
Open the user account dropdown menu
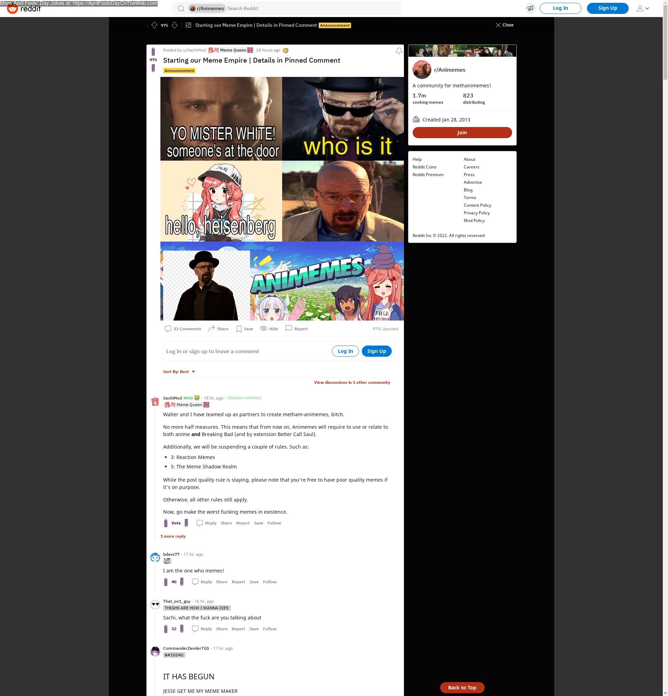643,8
